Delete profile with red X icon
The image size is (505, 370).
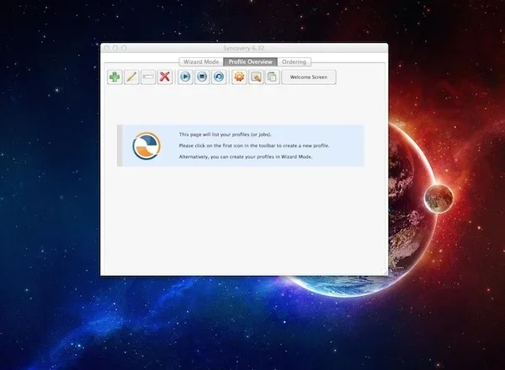pos(165,77)
